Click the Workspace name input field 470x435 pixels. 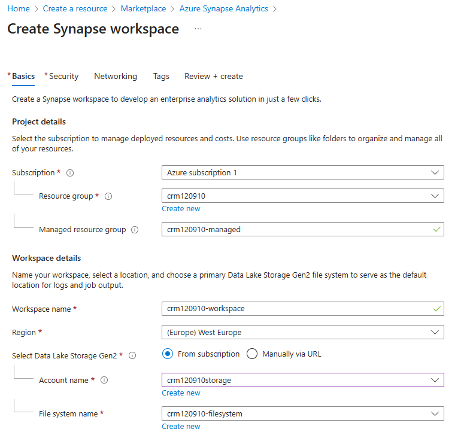(x=303, y=309)
